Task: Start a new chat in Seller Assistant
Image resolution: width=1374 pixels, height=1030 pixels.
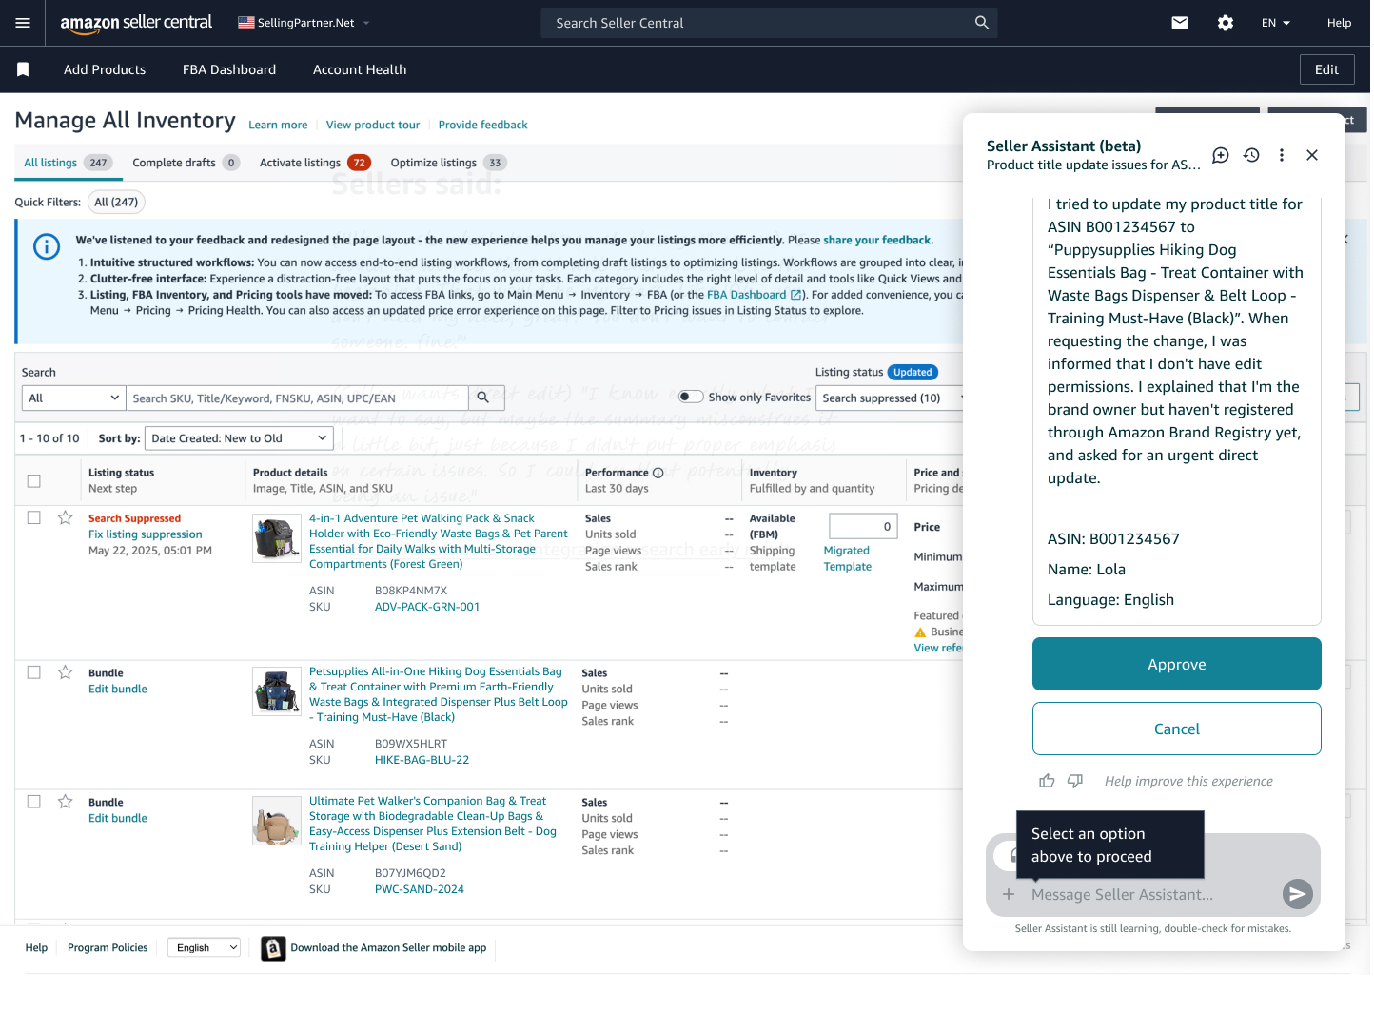Action: pos(1221,155)
